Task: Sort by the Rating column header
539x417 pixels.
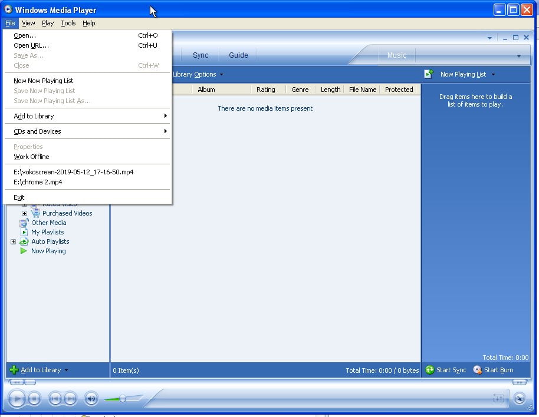Action: (x=268, y=90)
